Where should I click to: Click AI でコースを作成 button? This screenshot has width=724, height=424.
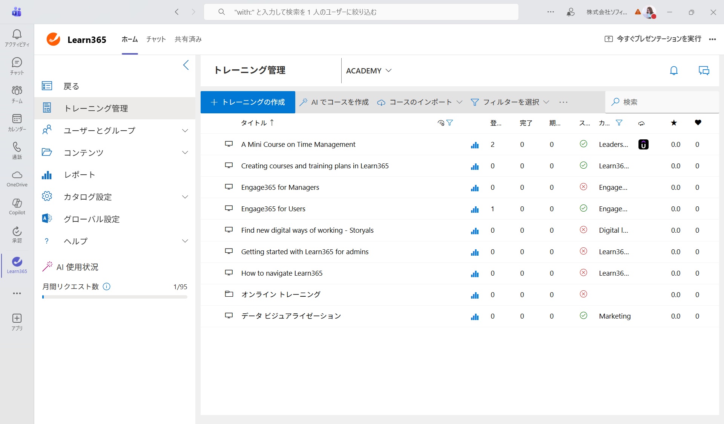[334, 102]
